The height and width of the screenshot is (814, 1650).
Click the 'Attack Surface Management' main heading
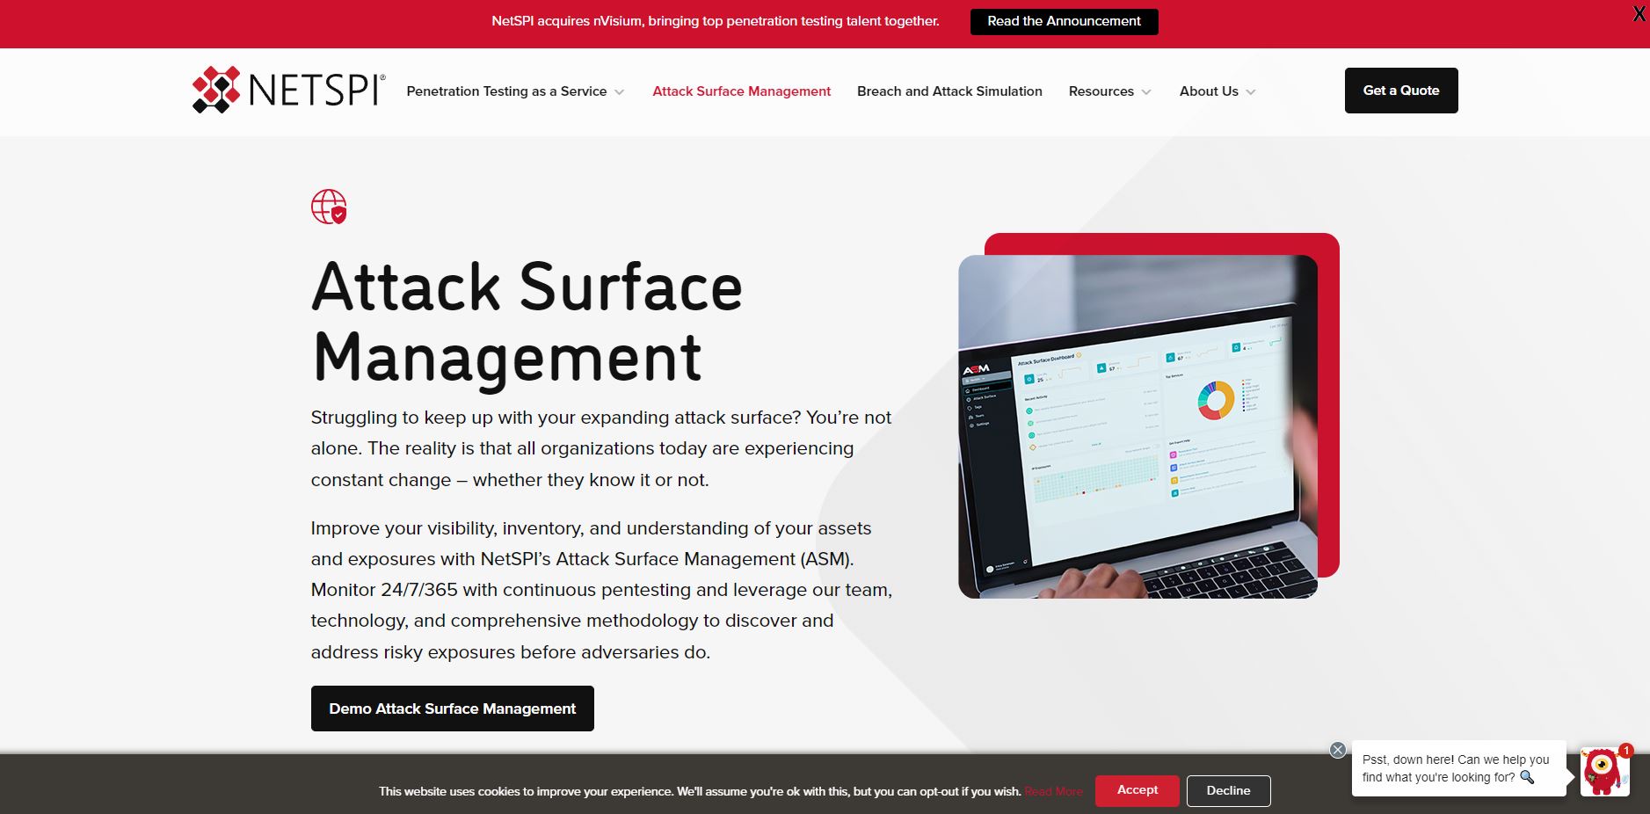pyautogui.click(x=527, y=322)
